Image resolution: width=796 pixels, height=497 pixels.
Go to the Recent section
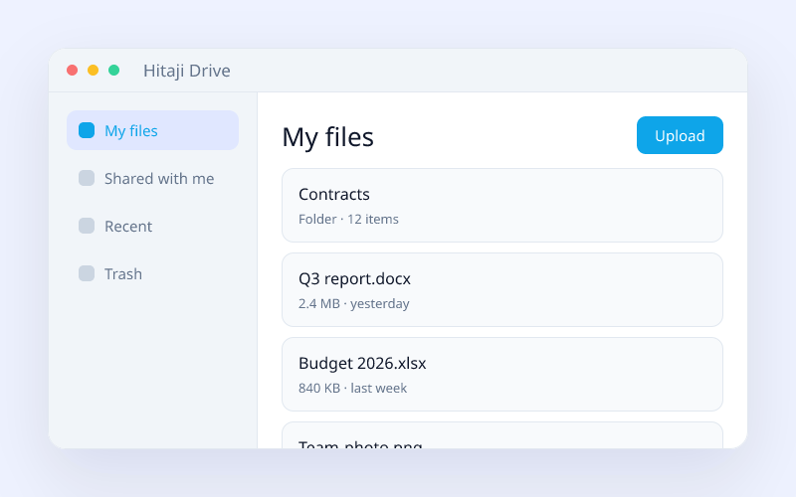pyautogui.click(x=152, y=226)
